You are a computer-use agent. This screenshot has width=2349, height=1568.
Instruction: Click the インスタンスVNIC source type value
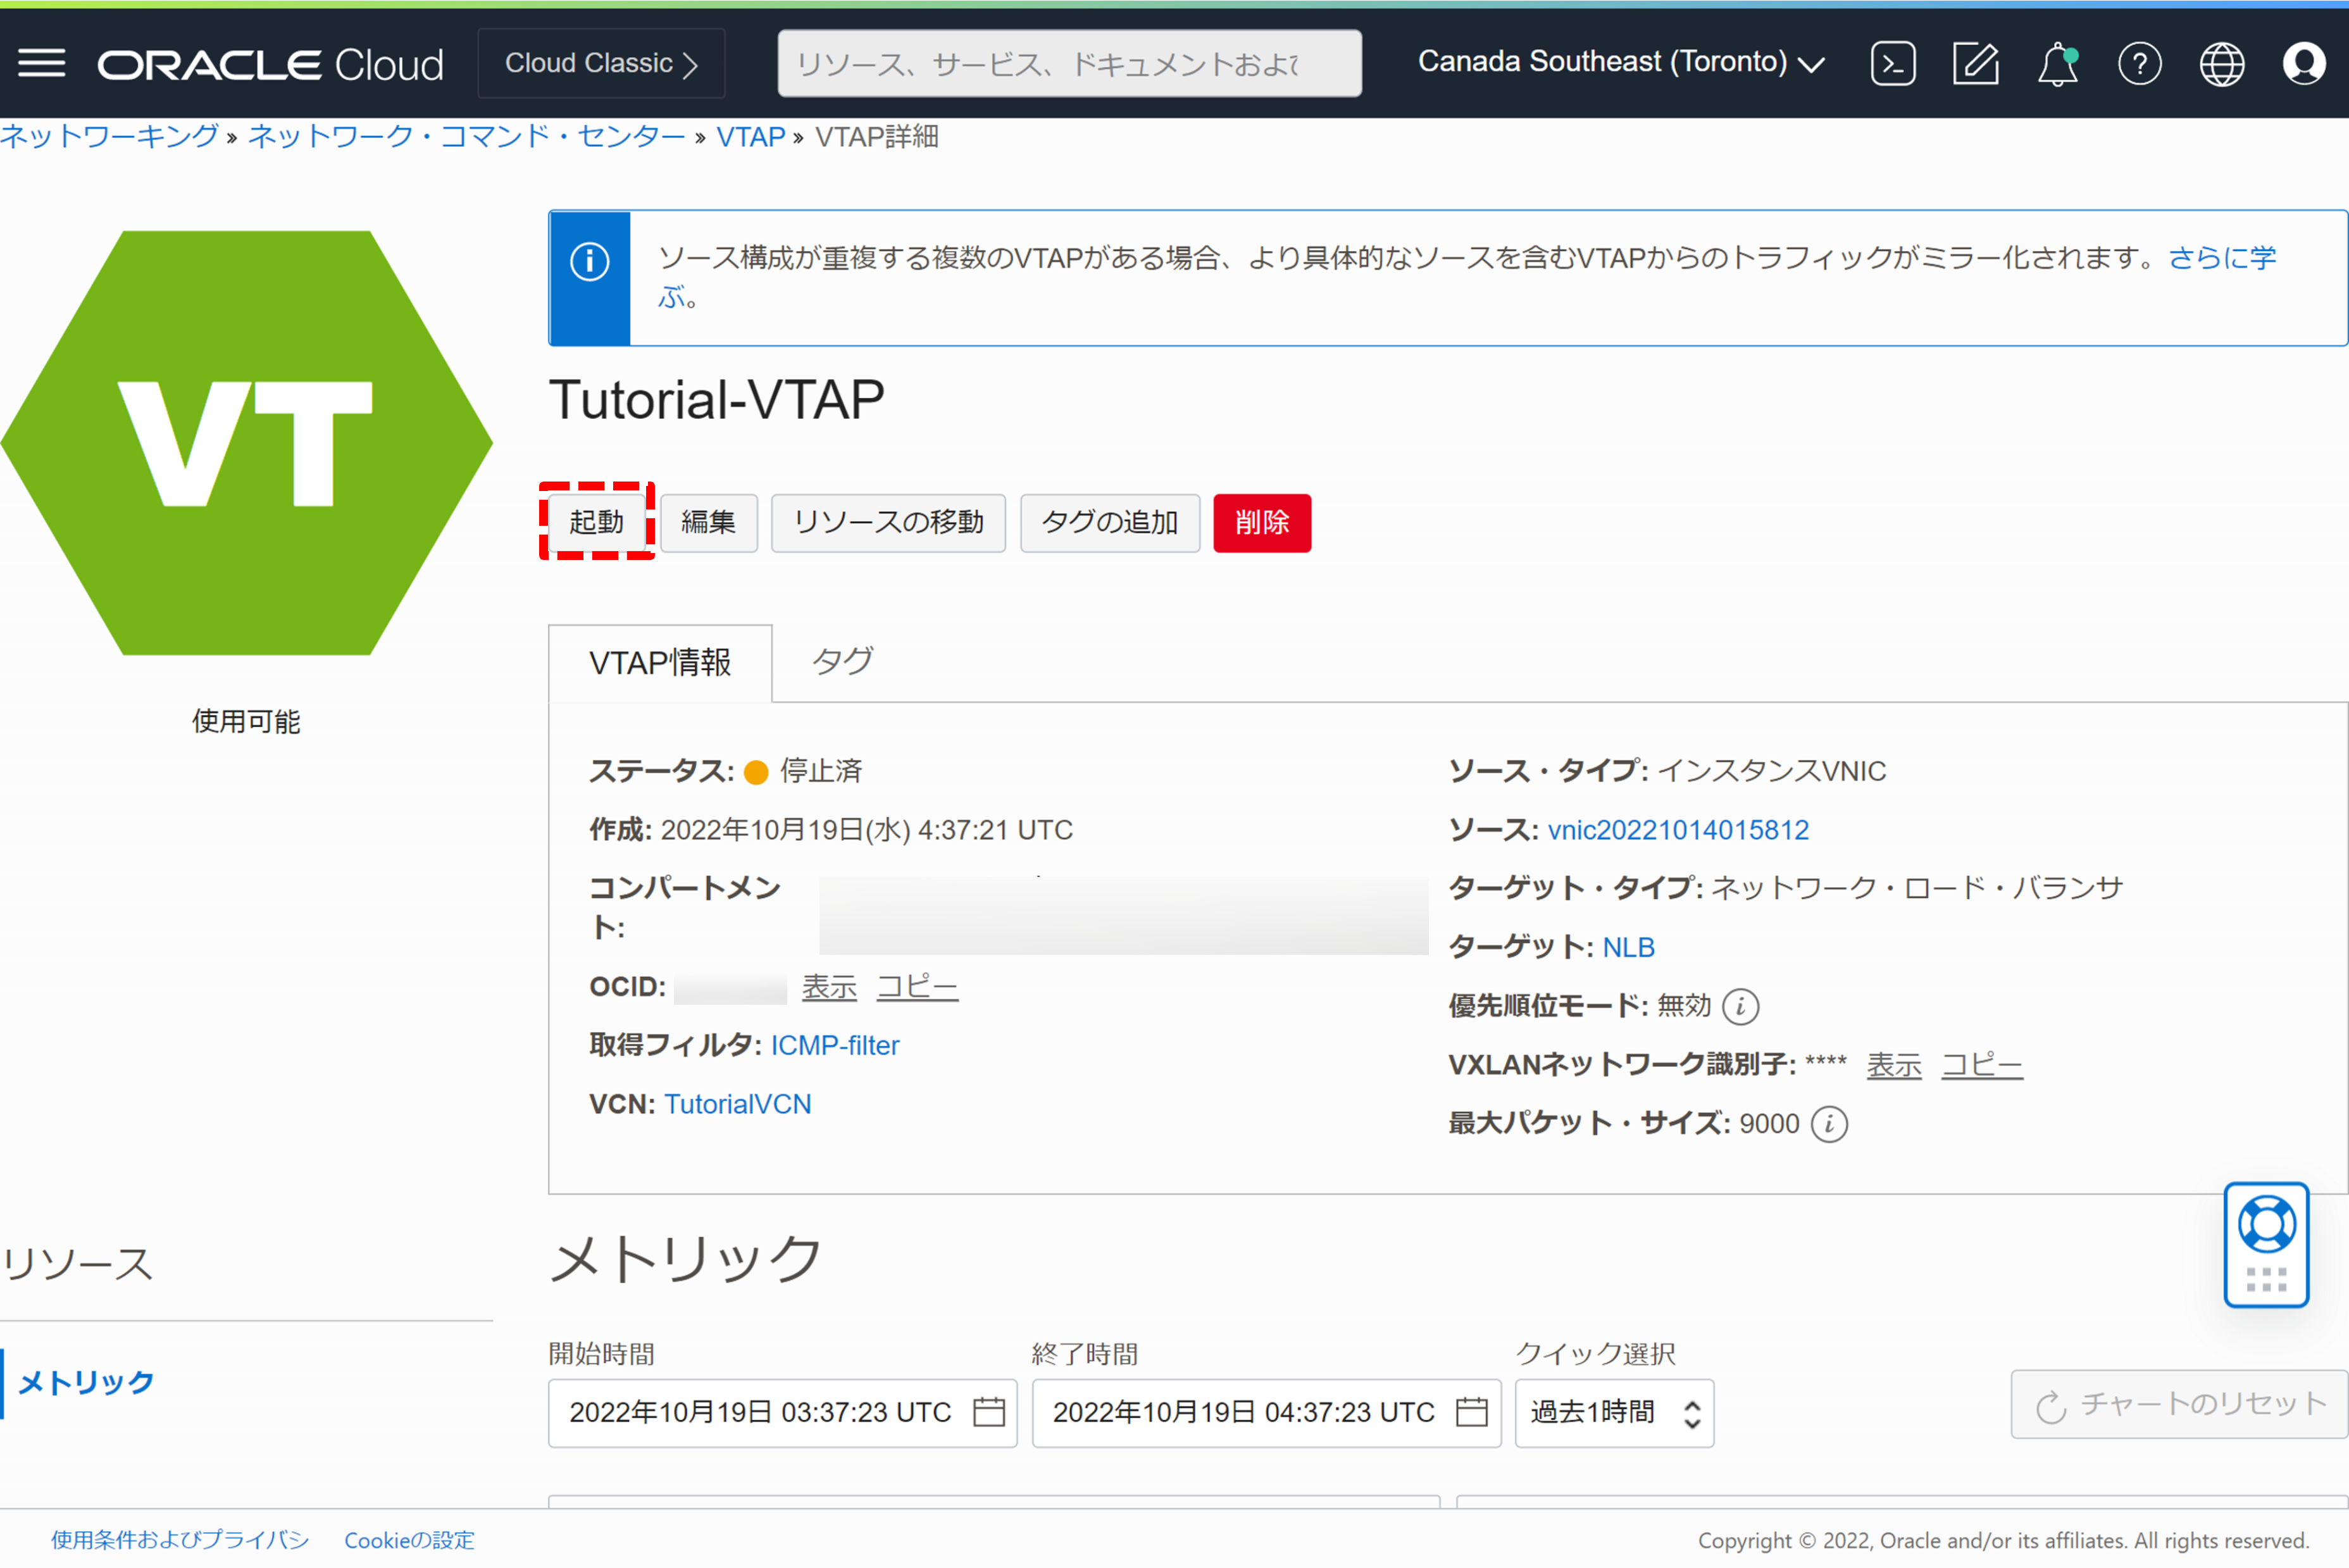pos(1772,771)
